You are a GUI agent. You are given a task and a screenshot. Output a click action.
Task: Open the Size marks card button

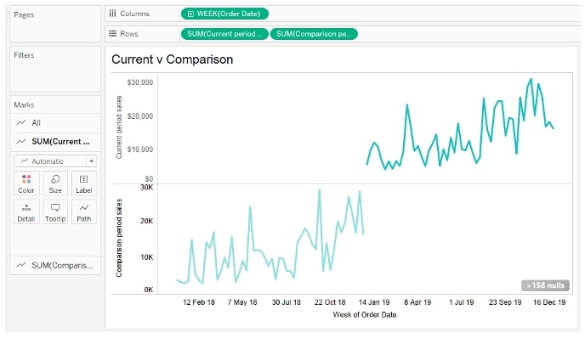coord(55,183)
